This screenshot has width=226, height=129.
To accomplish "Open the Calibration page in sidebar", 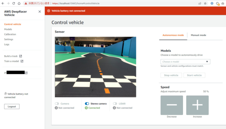I will [10, 34].
